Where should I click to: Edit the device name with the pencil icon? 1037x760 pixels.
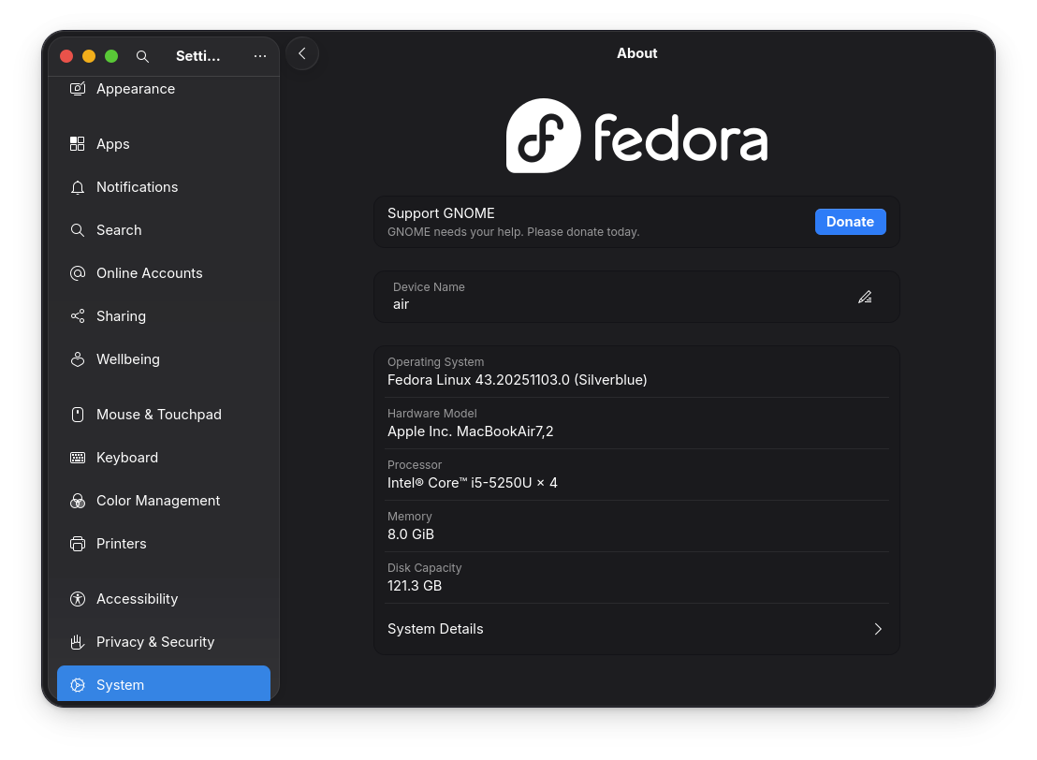click(x=865, y=297)
